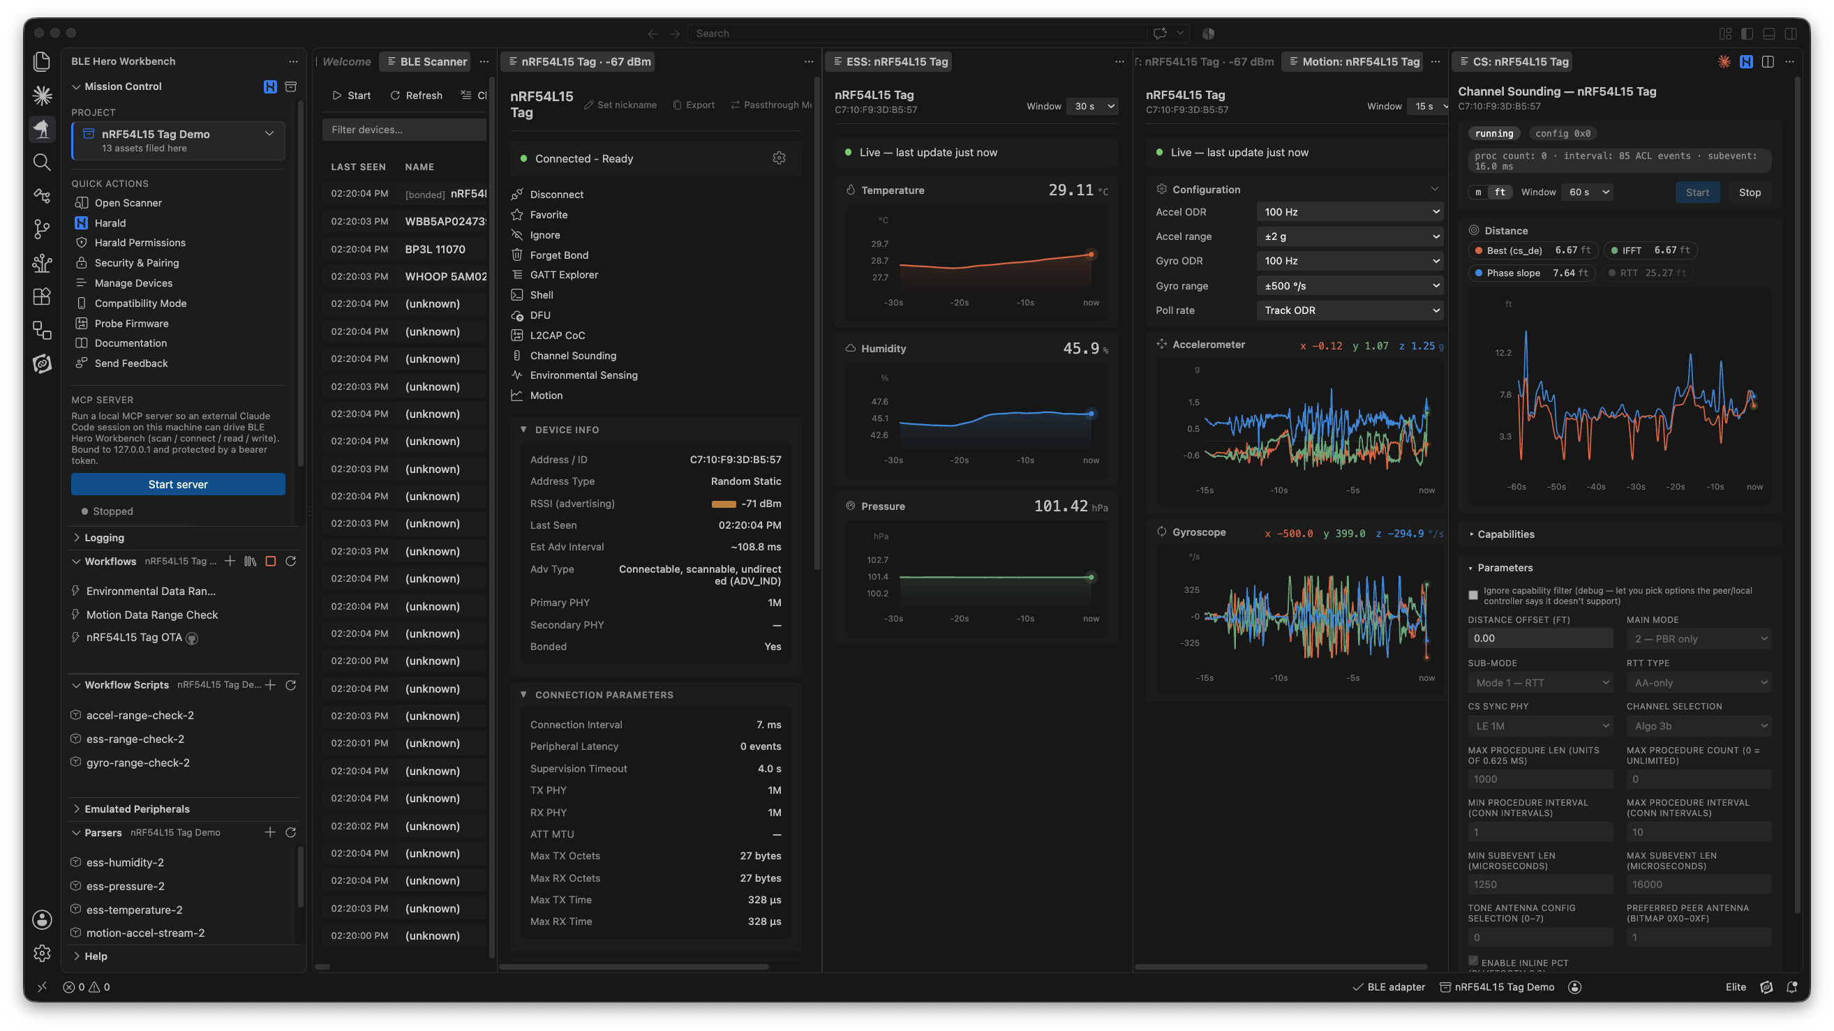This screenshot has height=1031, width=1834.
Task: Open the Gyro range dropdown
Action: tap(1350, 286)
